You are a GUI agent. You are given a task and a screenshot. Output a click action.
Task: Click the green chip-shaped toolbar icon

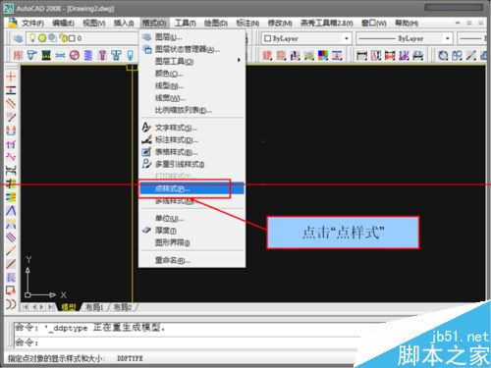(x=46, y=55)
